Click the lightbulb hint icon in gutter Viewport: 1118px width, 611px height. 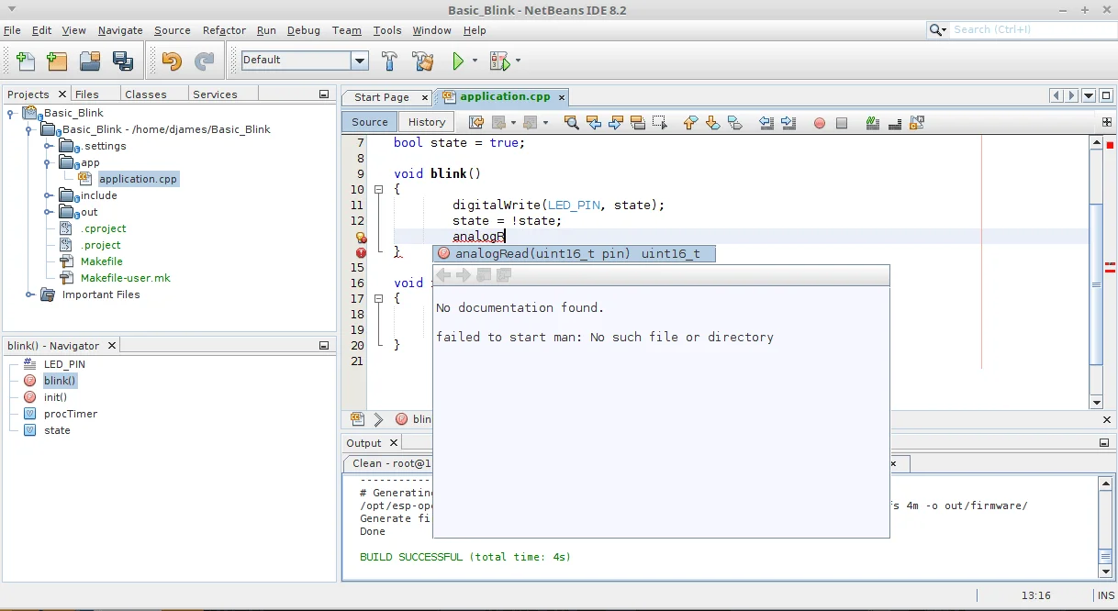361,237
